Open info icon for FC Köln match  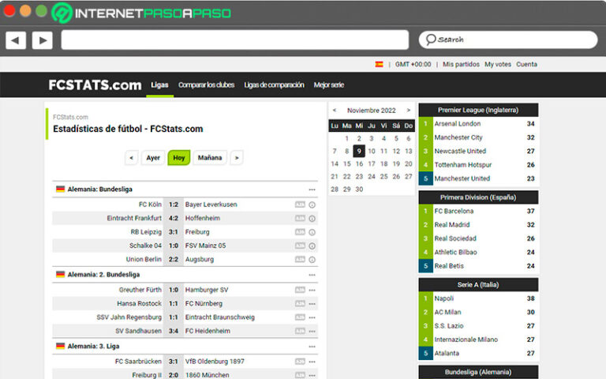pos(312,205)
